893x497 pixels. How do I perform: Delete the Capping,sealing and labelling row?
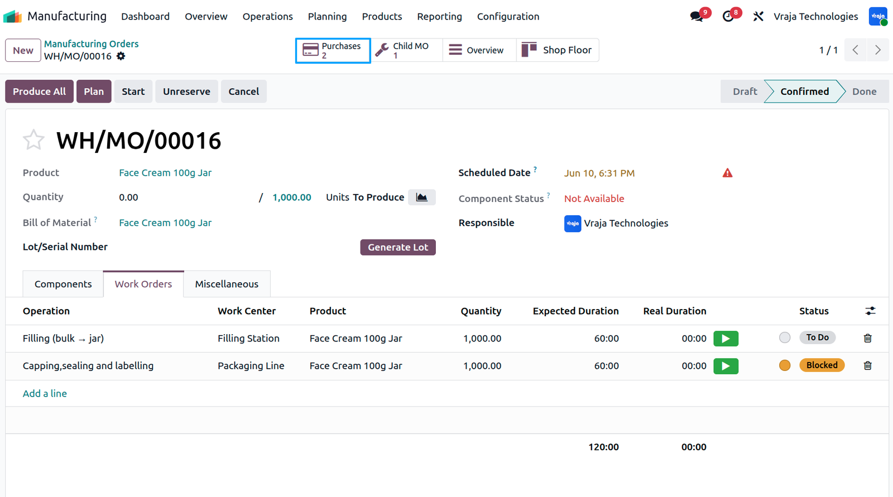867,365
